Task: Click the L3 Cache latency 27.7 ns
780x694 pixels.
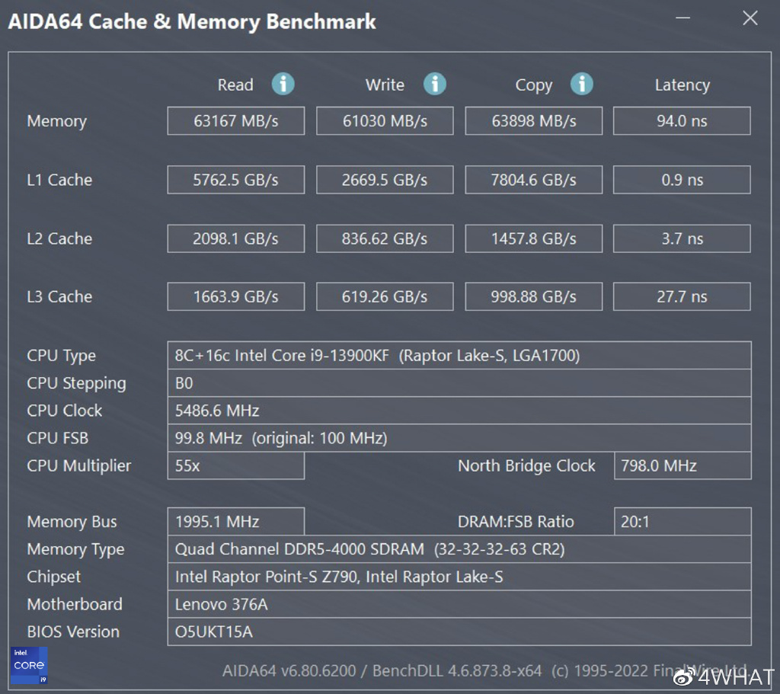Action: click(x=682, y=296)
